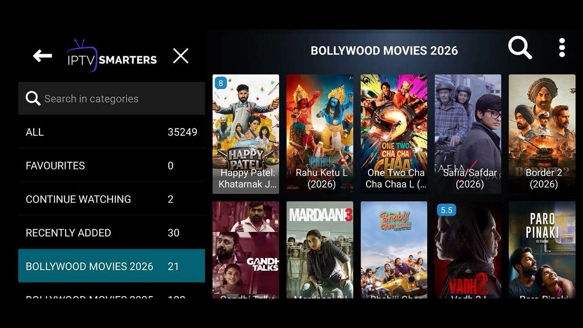The image size is (583, 328).
Task: Go back using the left arrow icon
Action: tap(42, 56)
